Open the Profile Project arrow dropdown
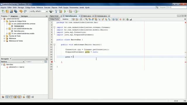 [x=79, y=11]
